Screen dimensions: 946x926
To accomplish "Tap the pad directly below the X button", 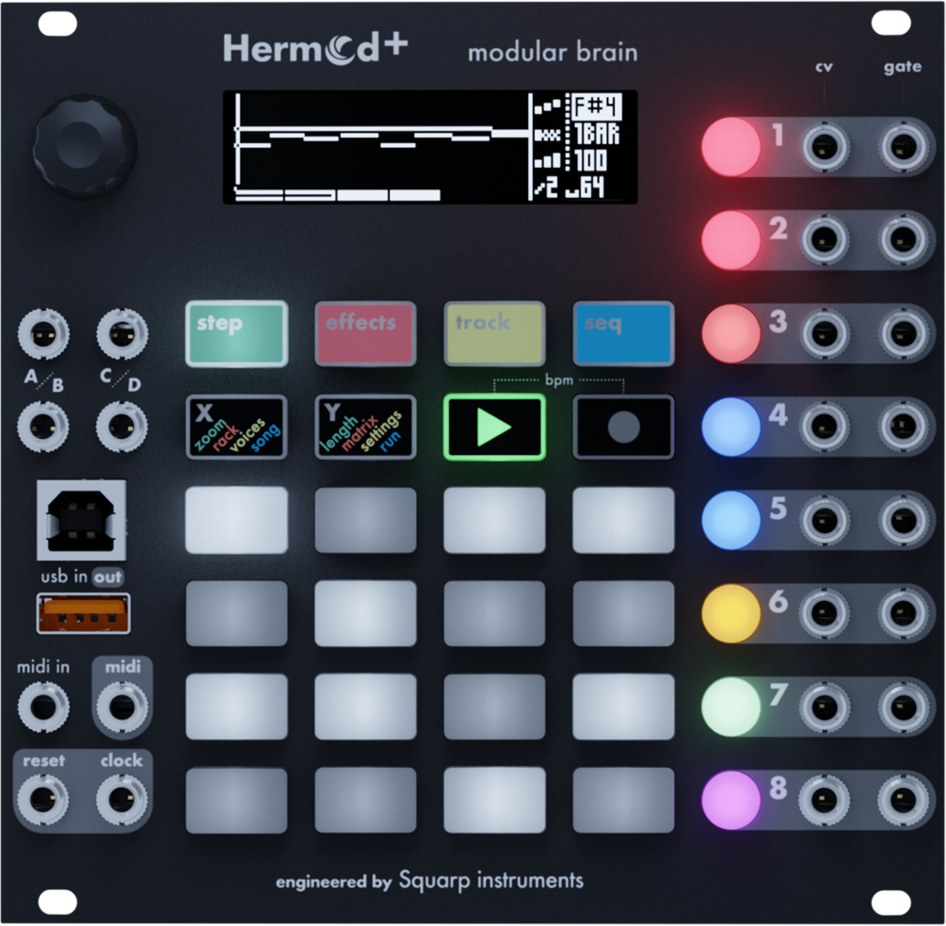I will (236, 520).
